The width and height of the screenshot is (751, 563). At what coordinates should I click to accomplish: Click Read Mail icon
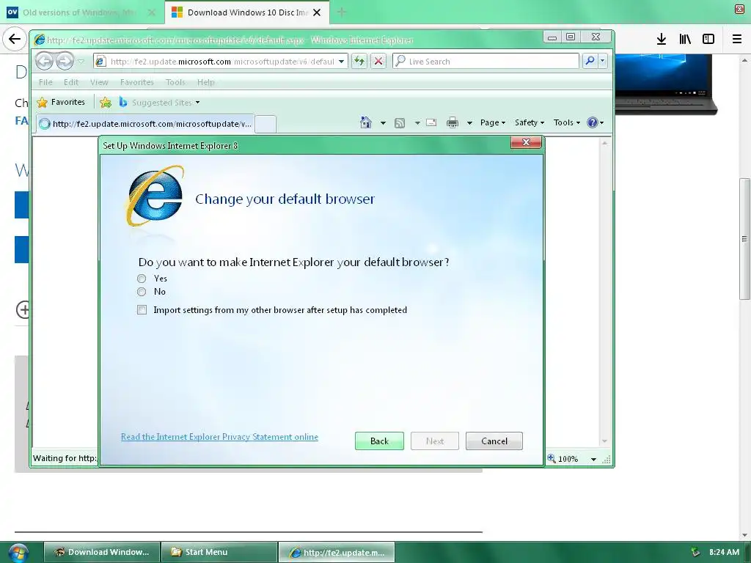point(431,122)
